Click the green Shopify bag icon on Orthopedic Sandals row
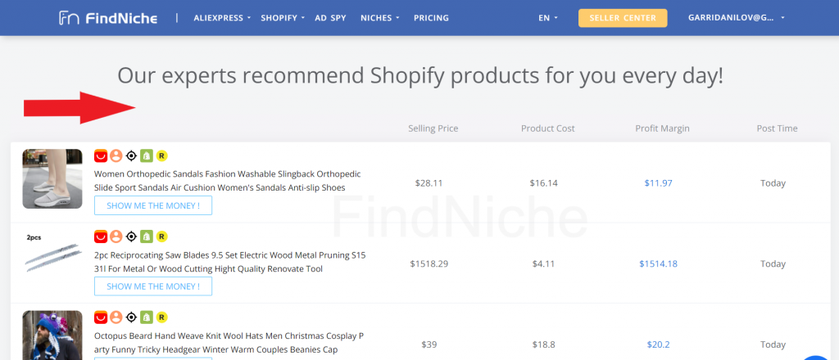This screenshot has height=360, width=839. pyautogui.click(x=147, y=156)
